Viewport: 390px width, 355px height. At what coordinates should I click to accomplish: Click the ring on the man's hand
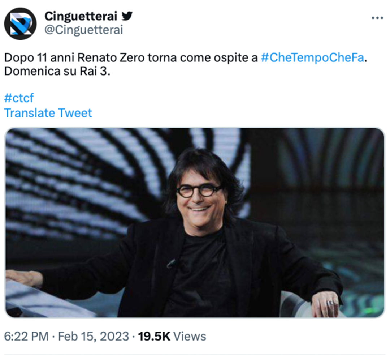[330, 303]
